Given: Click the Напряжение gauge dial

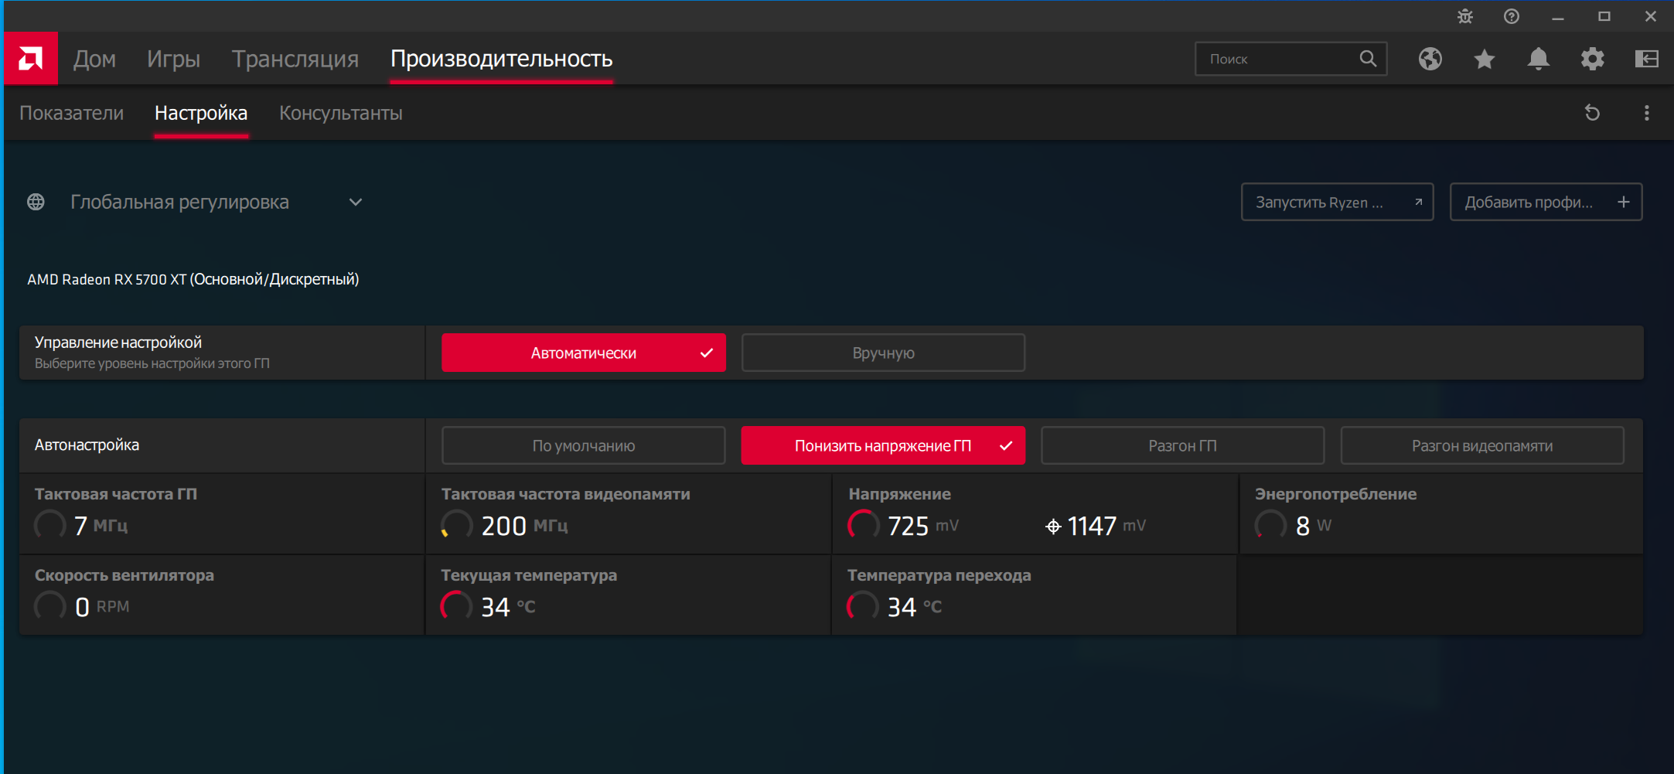Looking at the screenshot, I should coord(864,525).
